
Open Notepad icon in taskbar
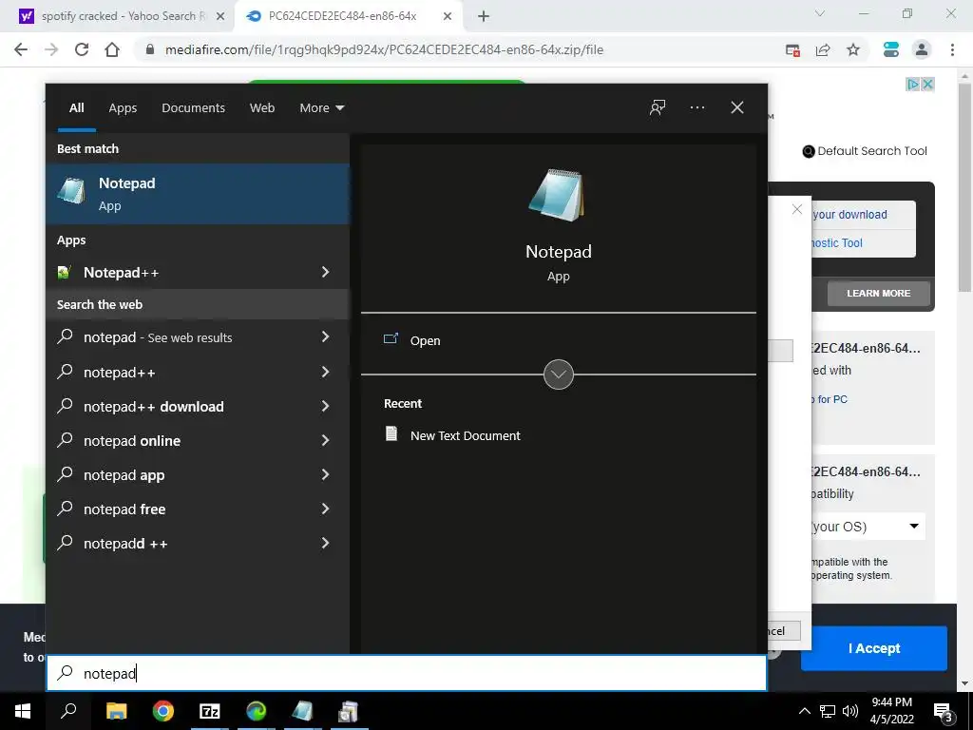[302, 711]
